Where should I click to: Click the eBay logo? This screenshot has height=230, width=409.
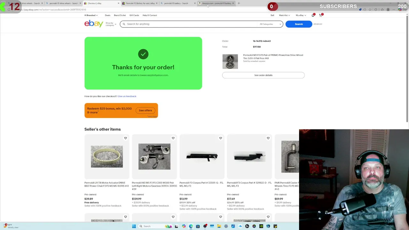94,24
